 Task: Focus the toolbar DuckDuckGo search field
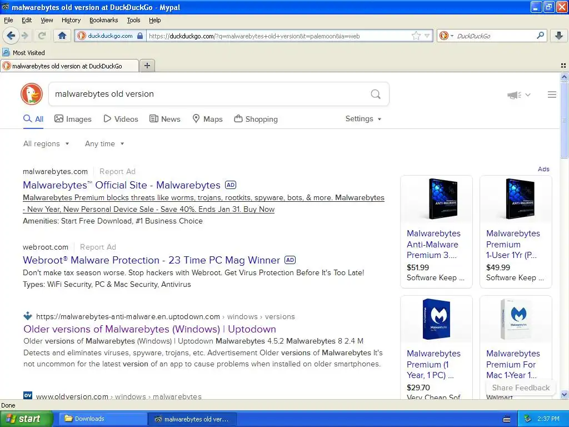(x=495, y=36)
